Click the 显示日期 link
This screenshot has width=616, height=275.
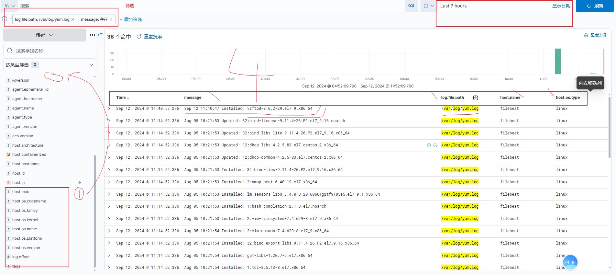[x=561, y=6]
